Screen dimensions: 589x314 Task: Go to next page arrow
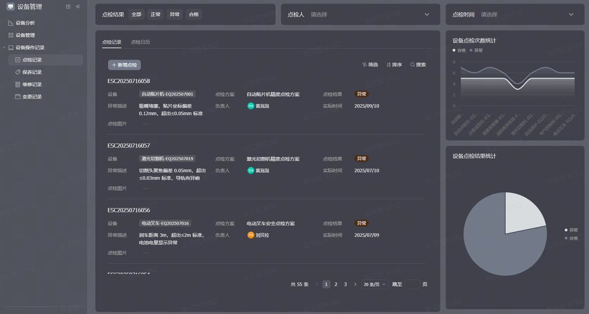coord(355,284)
